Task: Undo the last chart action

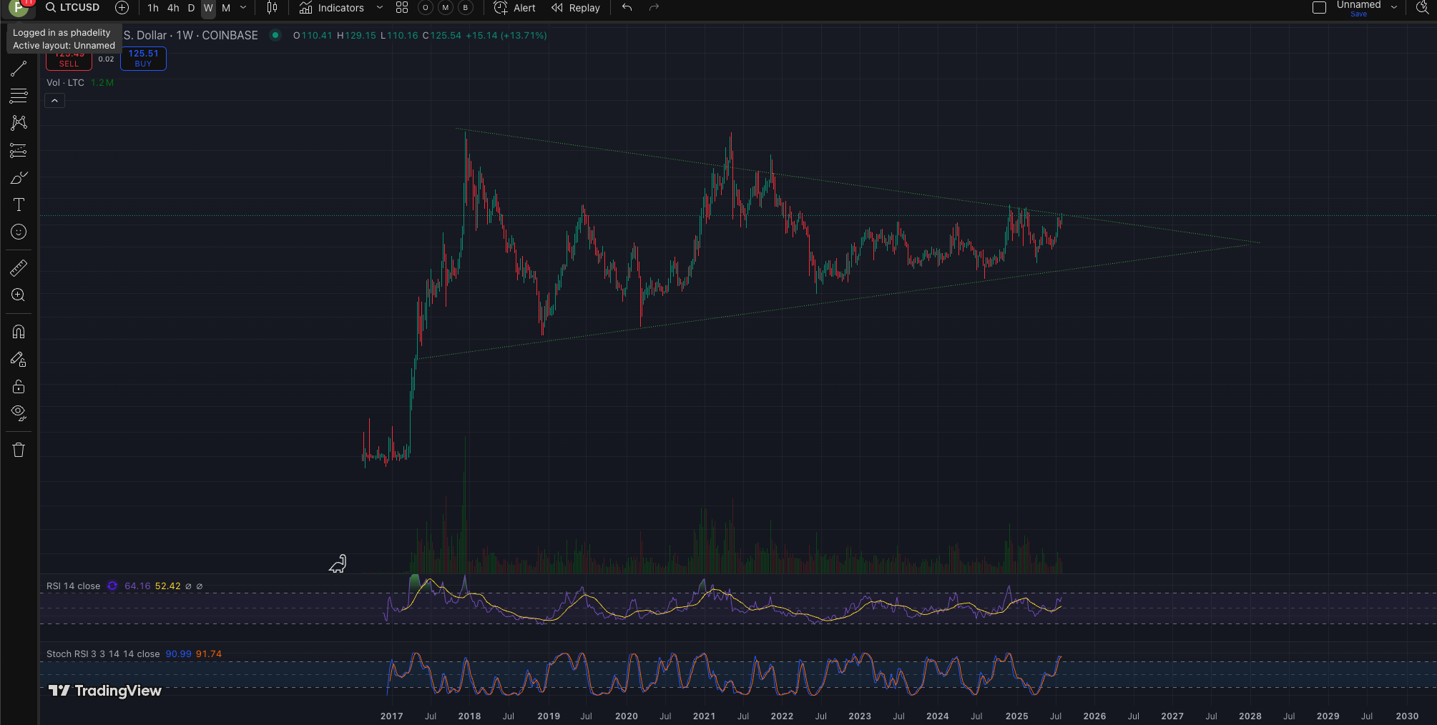Action: click(627, 8)
